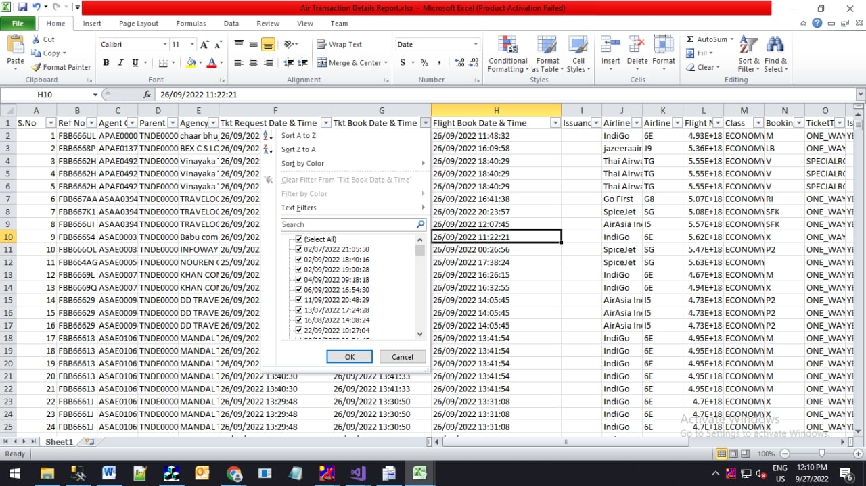The image size is (866, 486).
Task: Uncheck the 02/07/2022 date filter entry
Action: 298,249
